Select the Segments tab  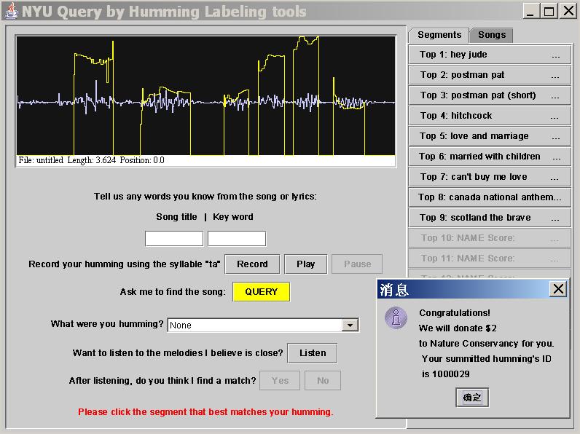coord(439,35)
